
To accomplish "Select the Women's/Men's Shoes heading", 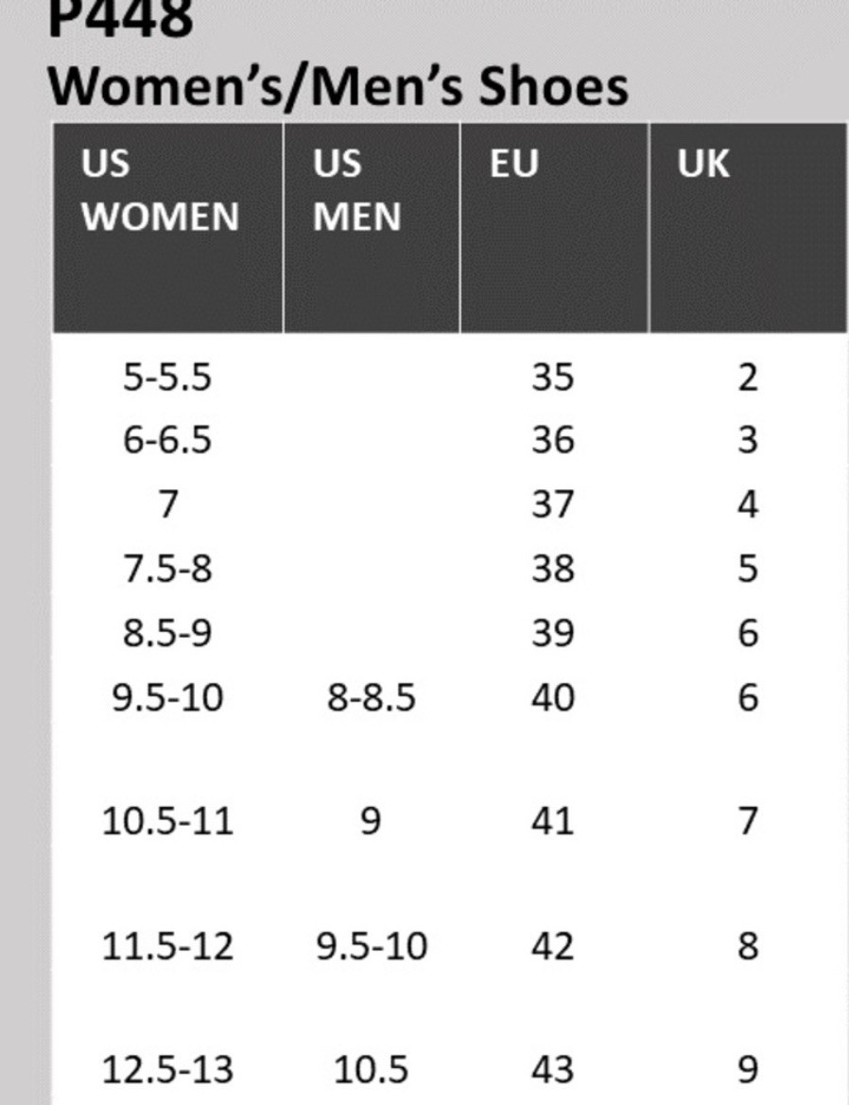I will [338, 87].
